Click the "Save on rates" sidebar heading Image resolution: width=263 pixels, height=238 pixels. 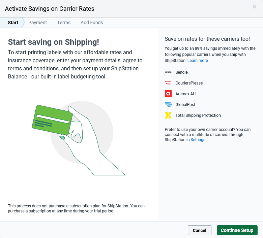(207, 39)
